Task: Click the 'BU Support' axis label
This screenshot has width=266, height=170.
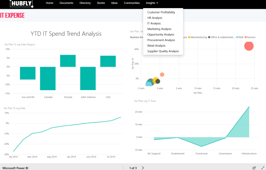Action: click(154, 154)
